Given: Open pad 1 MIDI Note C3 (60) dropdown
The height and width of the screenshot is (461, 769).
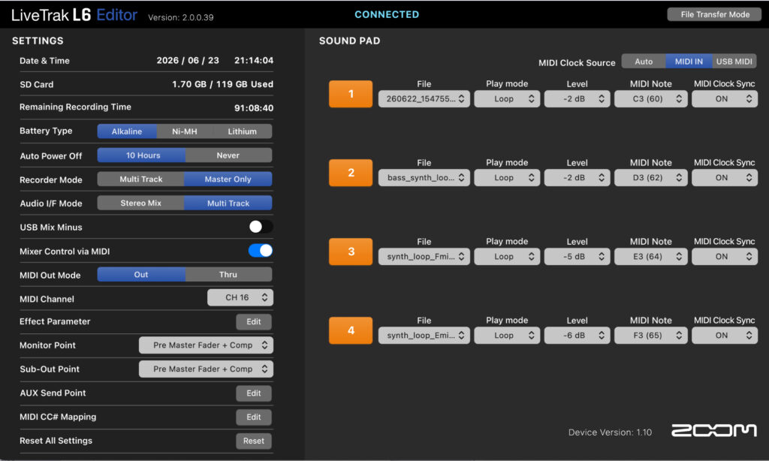Looking at the screenshot, I should [650, 98].
